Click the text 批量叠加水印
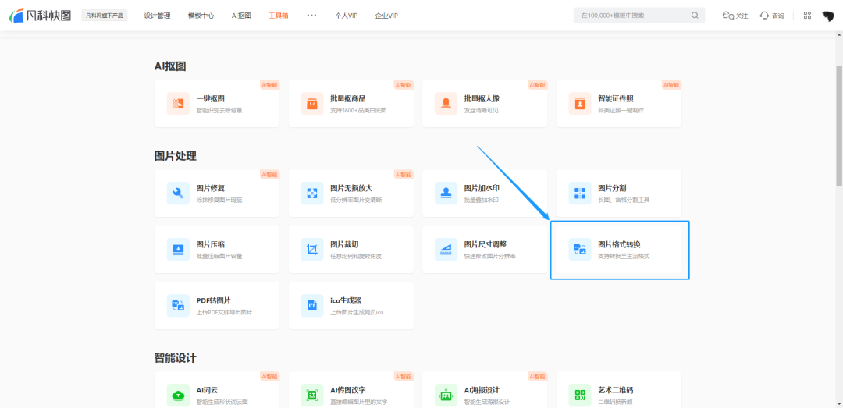This screenshot has height=408, width=843. coord(481,200)
